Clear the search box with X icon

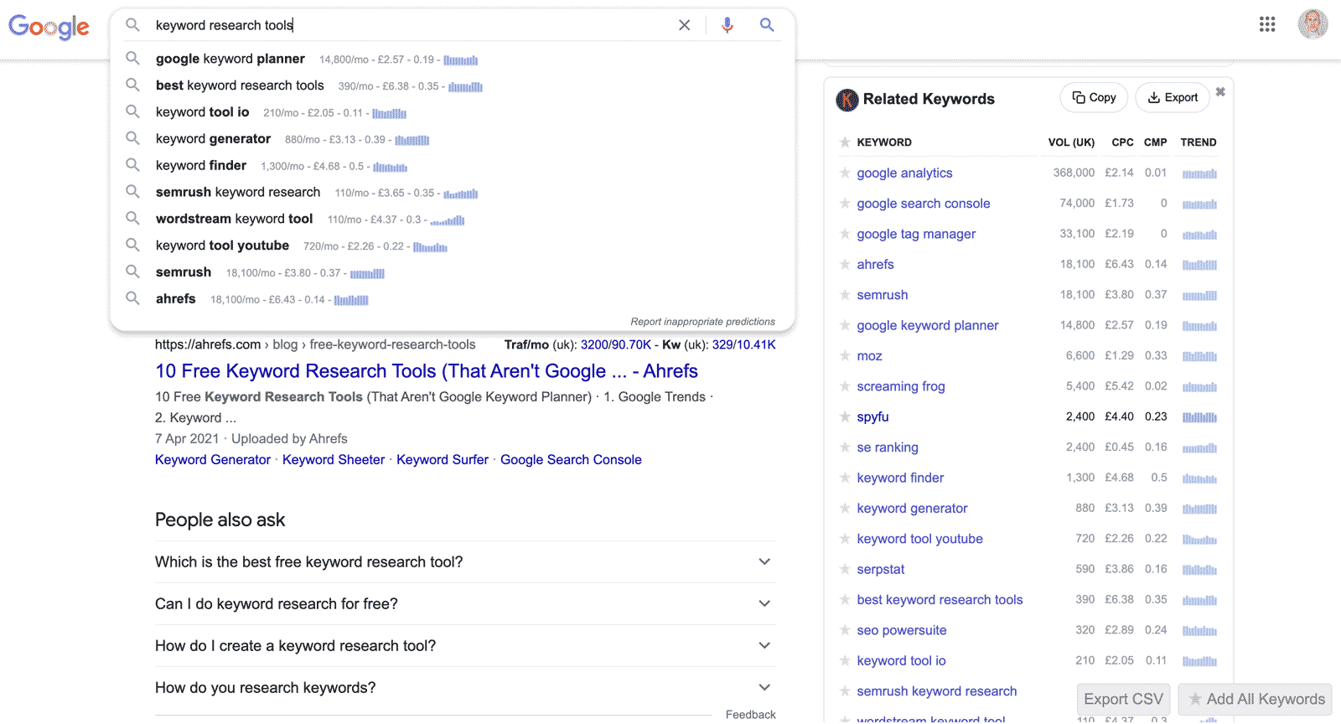click(x=685, y=25)
